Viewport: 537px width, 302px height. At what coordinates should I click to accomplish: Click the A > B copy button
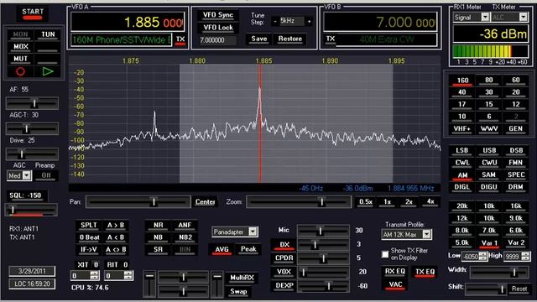pos(116,226)
